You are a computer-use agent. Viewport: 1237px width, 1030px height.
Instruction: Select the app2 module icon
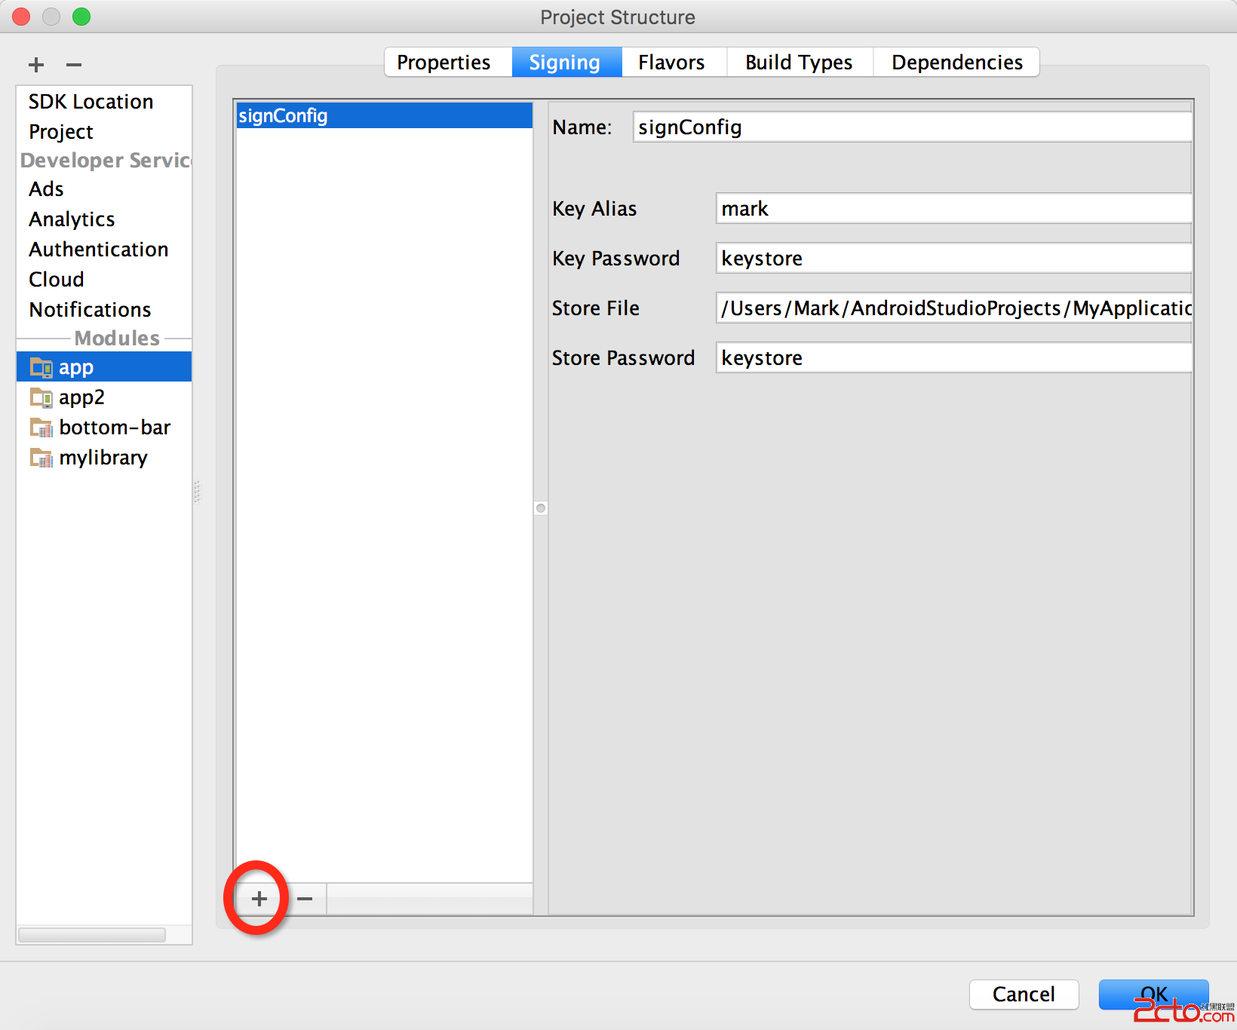(41, 397)
